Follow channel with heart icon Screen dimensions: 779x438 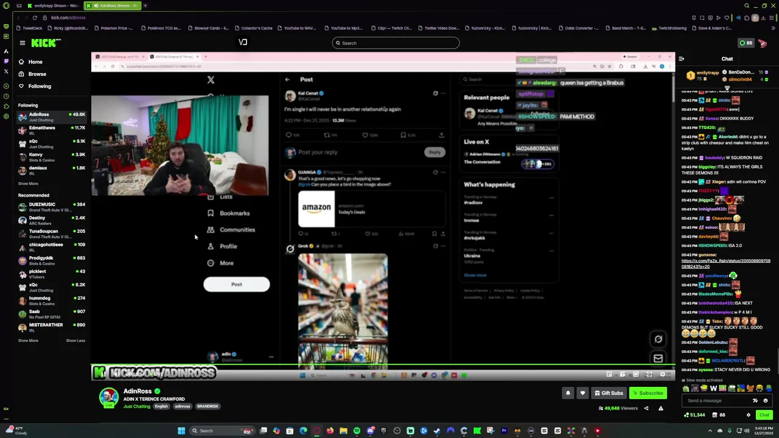click(582, 393)
